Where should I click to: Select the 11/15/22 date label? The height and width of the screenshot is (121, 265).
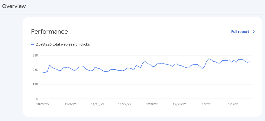click(x=98, y=104)
